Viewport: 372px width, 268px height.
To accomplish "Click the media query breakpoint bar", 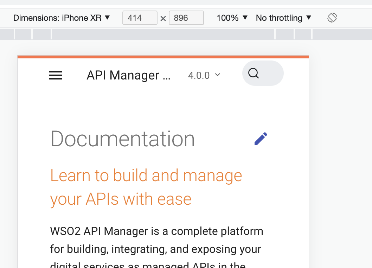I will coord(186,34).
